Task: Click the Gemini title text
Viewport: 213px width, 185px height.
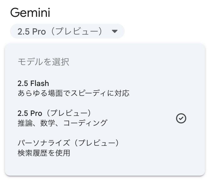Action: (30, 12)
